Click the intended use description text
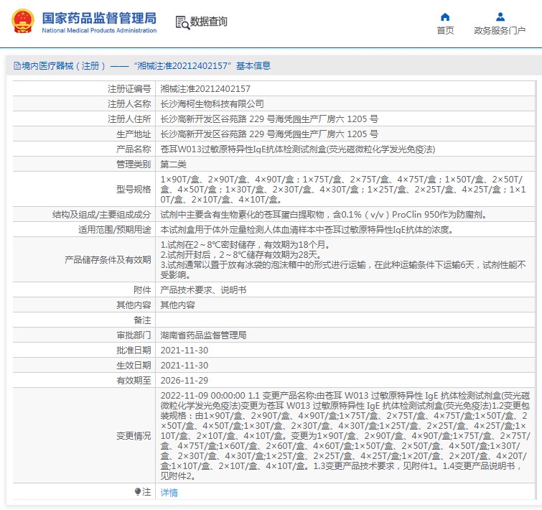 coord(307,230)
